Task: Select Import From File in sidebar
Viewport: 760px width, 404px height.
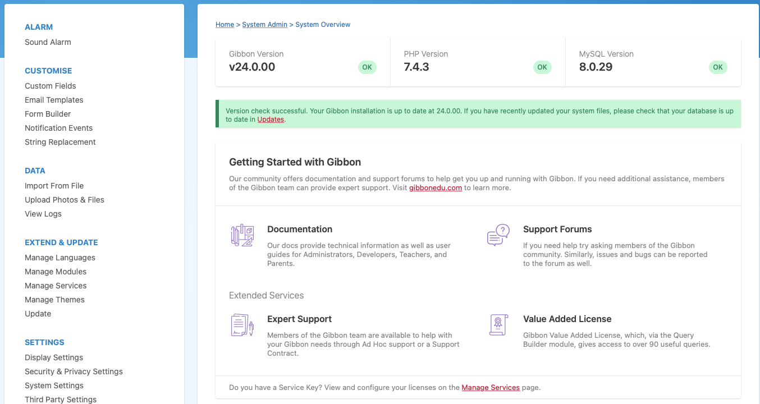Action: [54, 186]
